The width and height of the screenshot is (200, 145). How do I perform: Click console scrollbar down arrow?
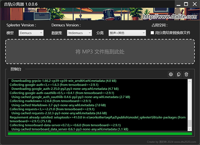point(190,129)
